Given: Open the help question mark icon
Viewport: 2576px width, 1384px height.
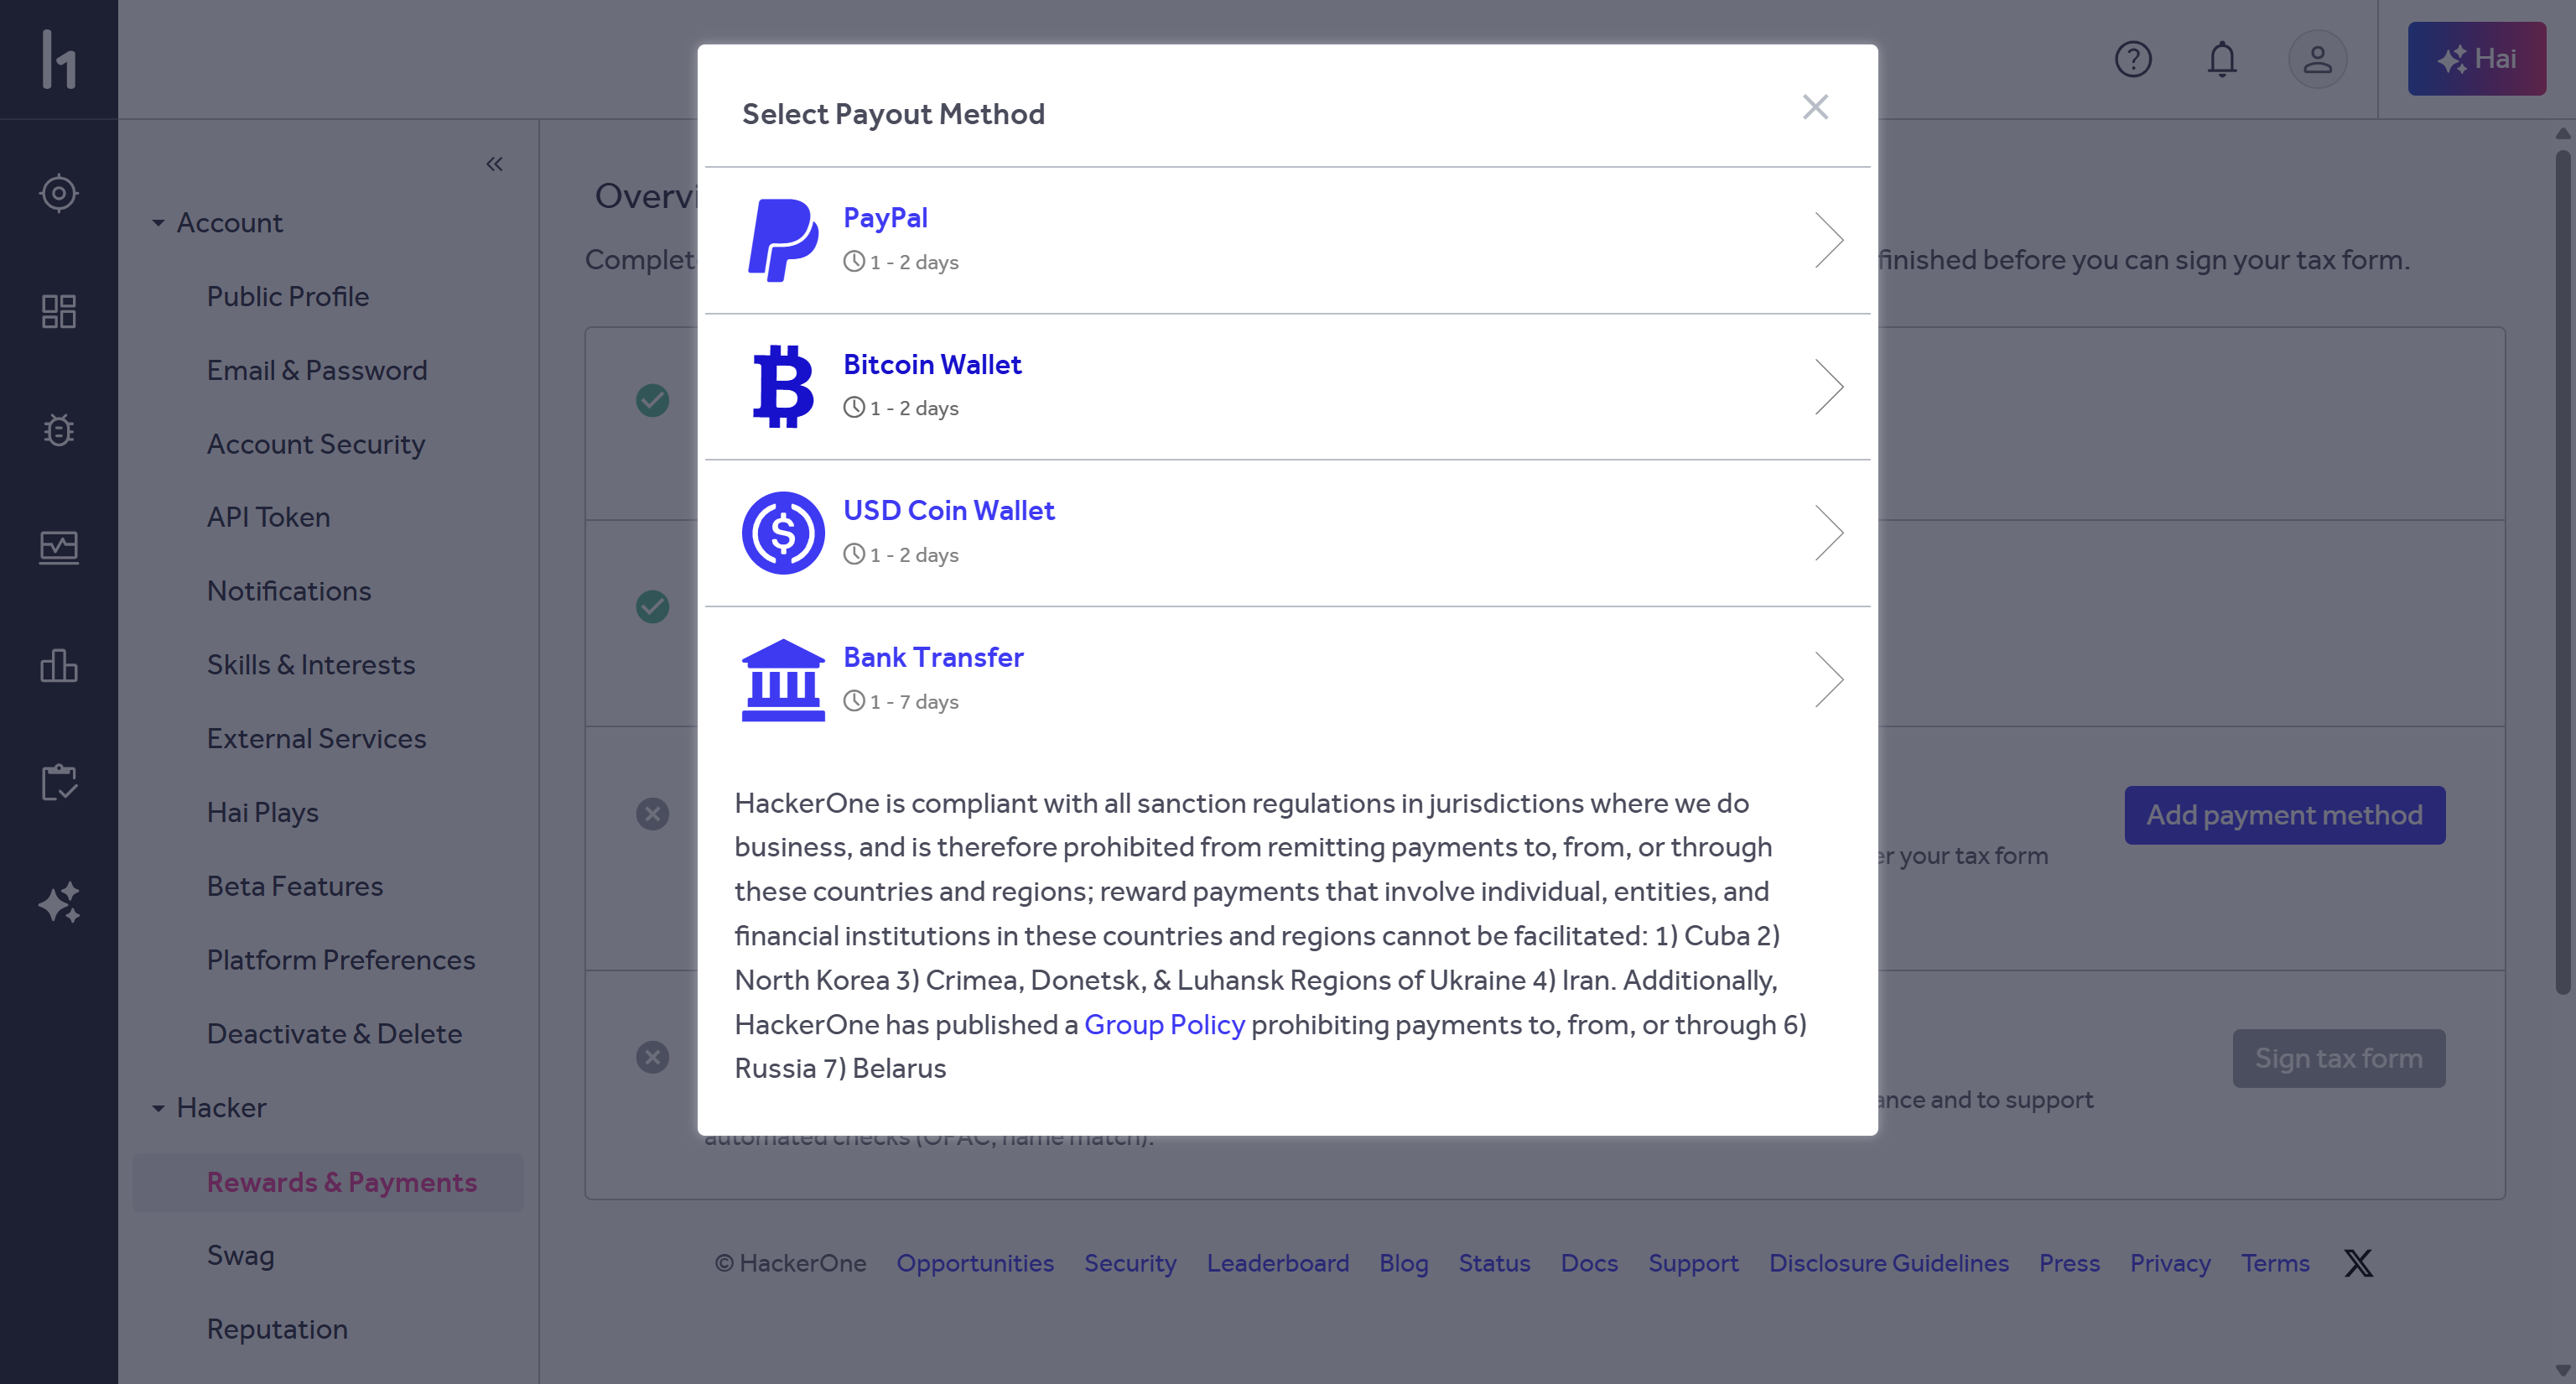Looking at the screenshot, I should (2133, 59).
